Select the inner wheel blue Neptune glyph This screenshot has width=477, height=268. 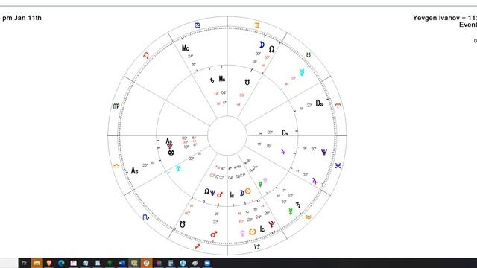point(212,193)
